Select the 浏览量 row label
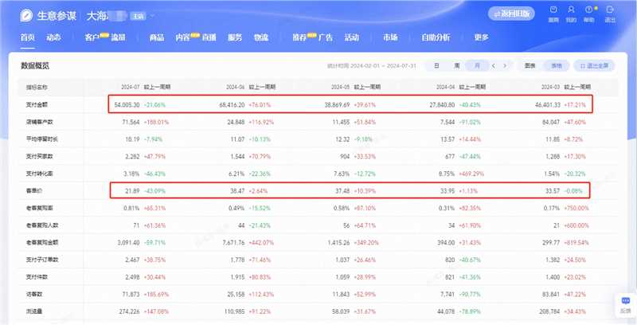This screenshot has height=325, width=637. pos(34,311)
